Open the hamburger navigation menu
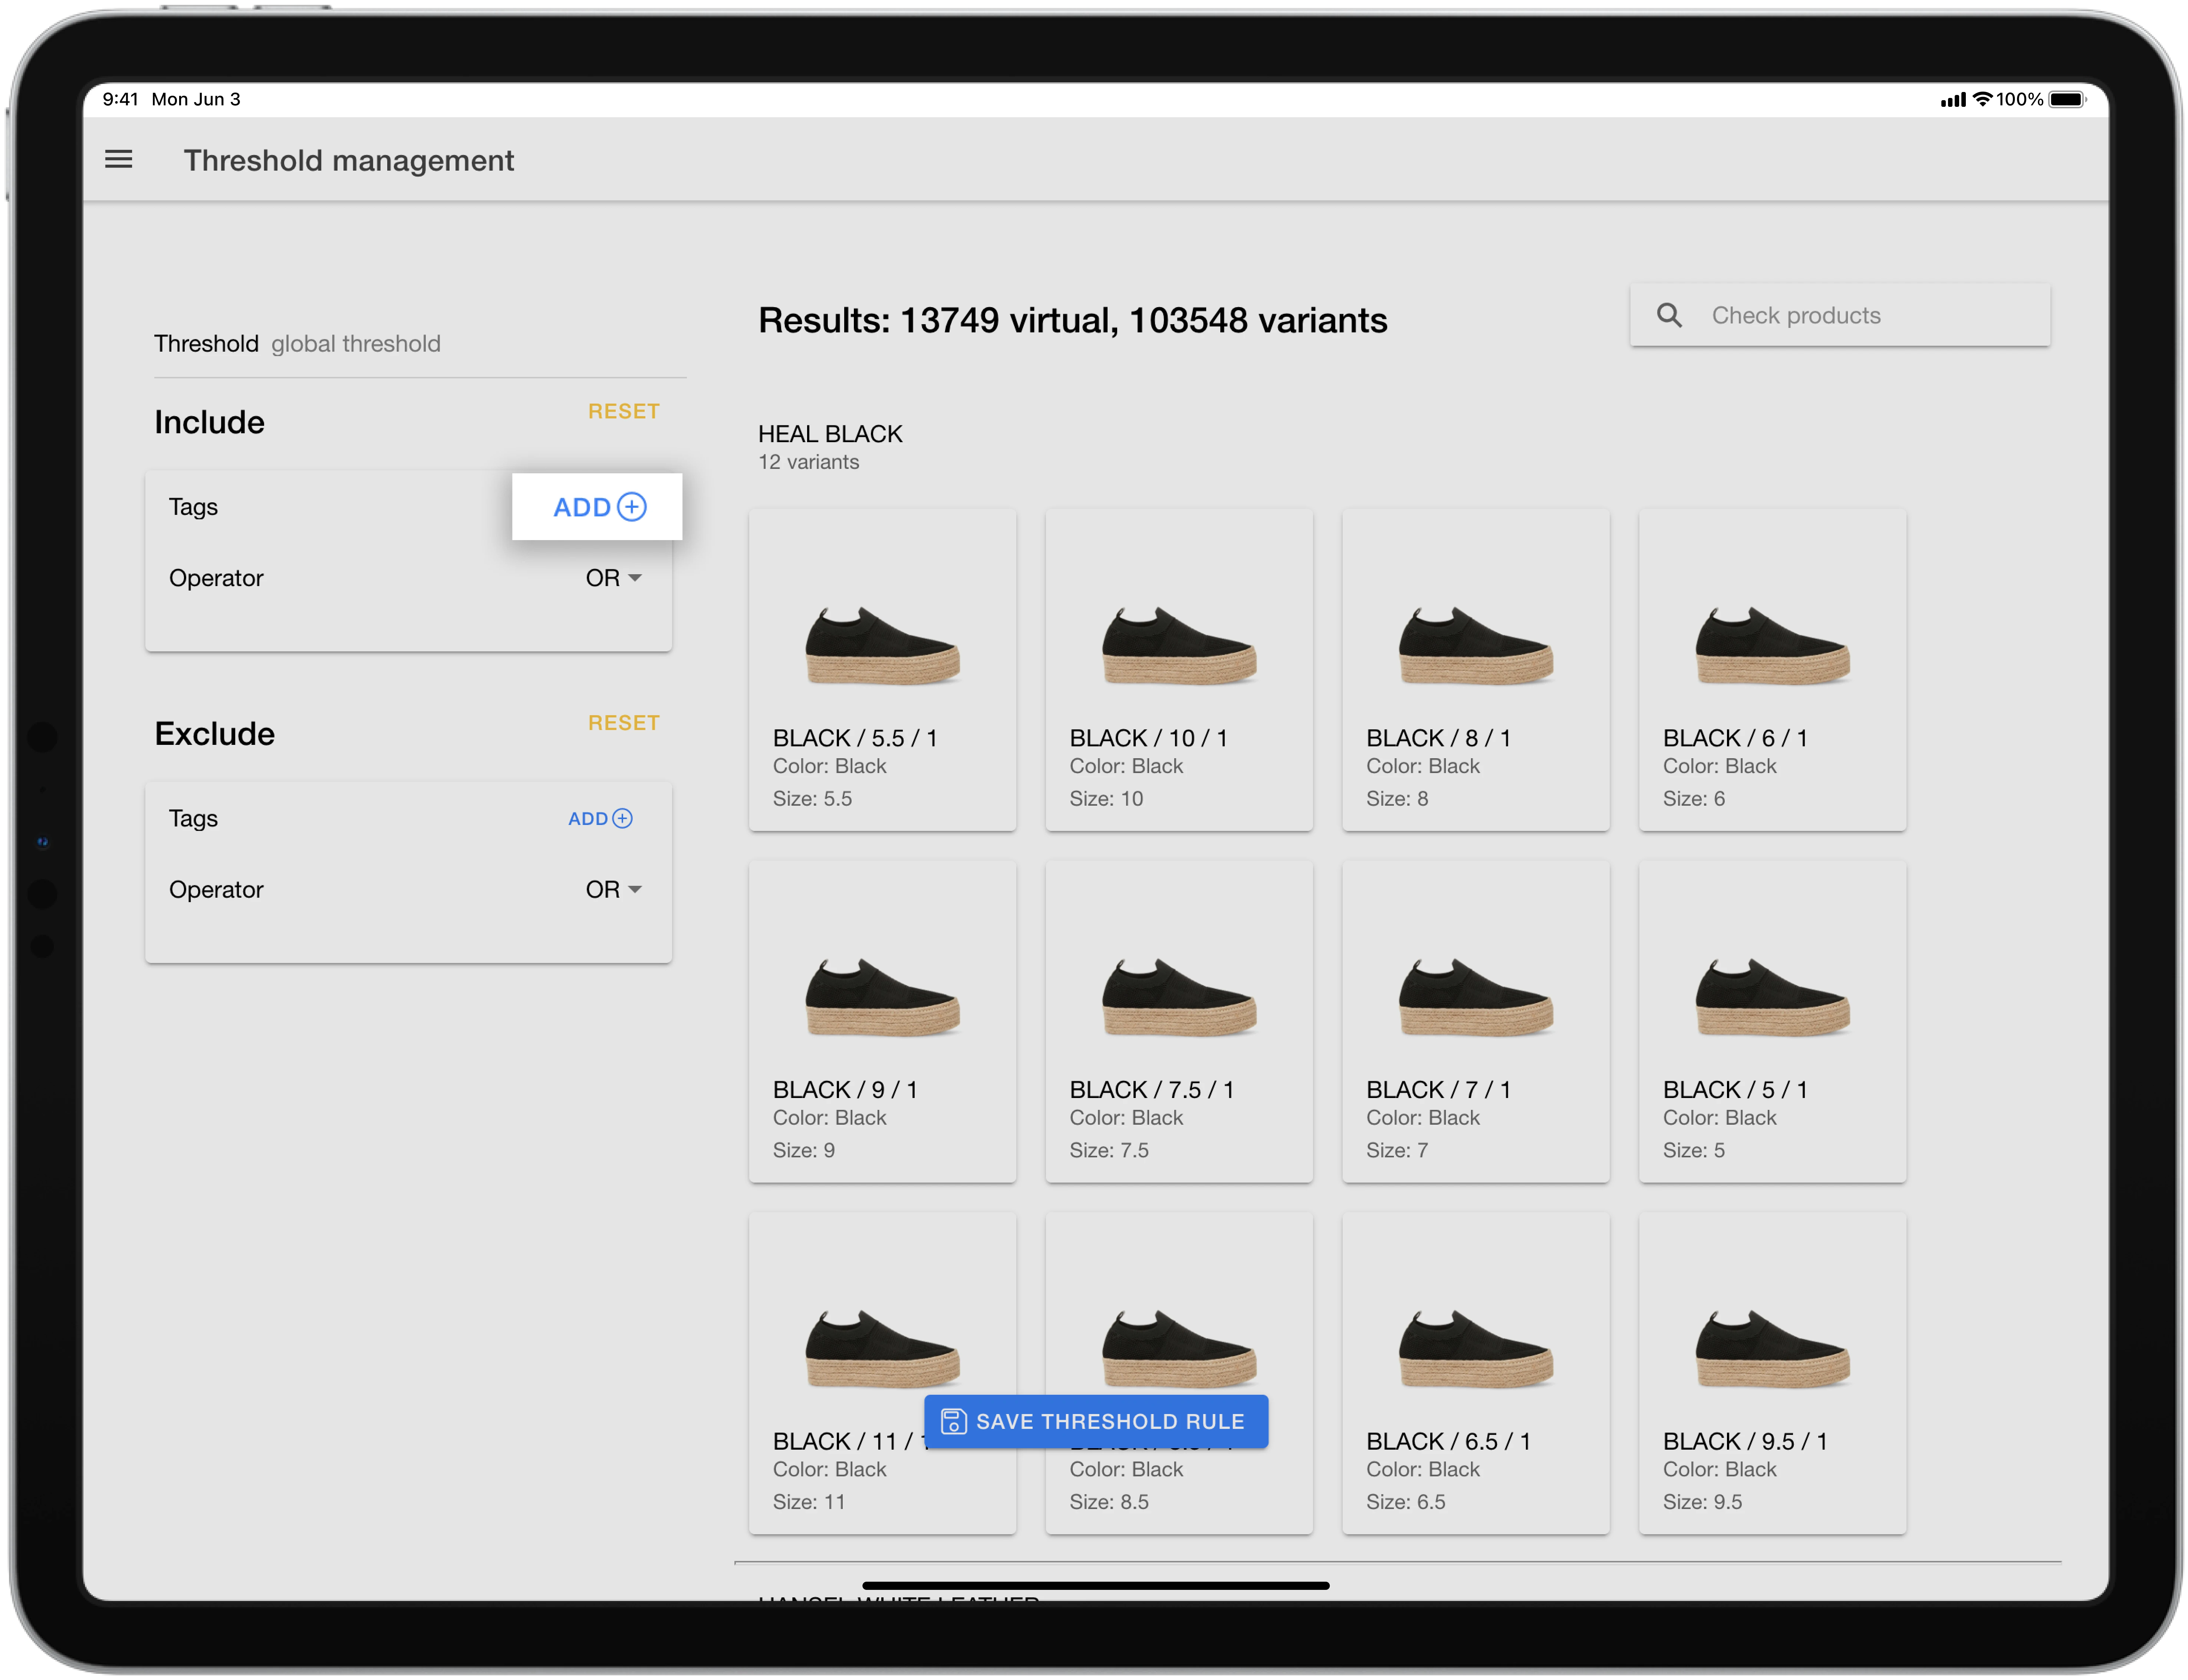This screenshot has height=1680, width=2188. click(x=119, y=159)
